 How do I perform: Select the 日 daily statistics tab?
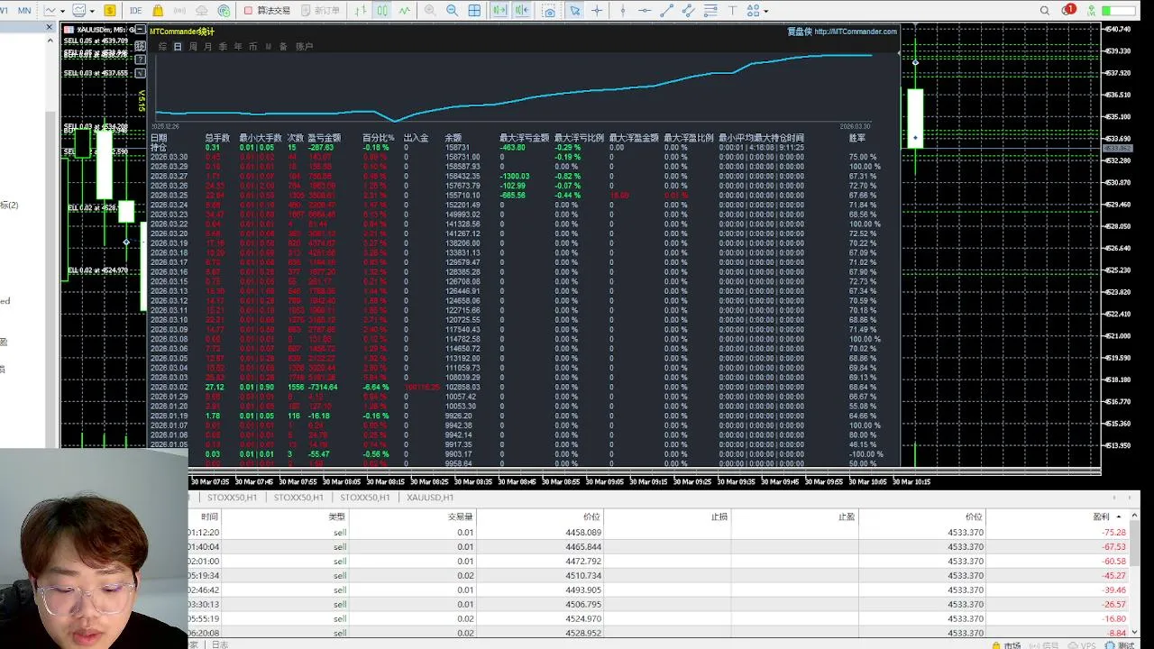pyautogui.click(x=178, y=46)
